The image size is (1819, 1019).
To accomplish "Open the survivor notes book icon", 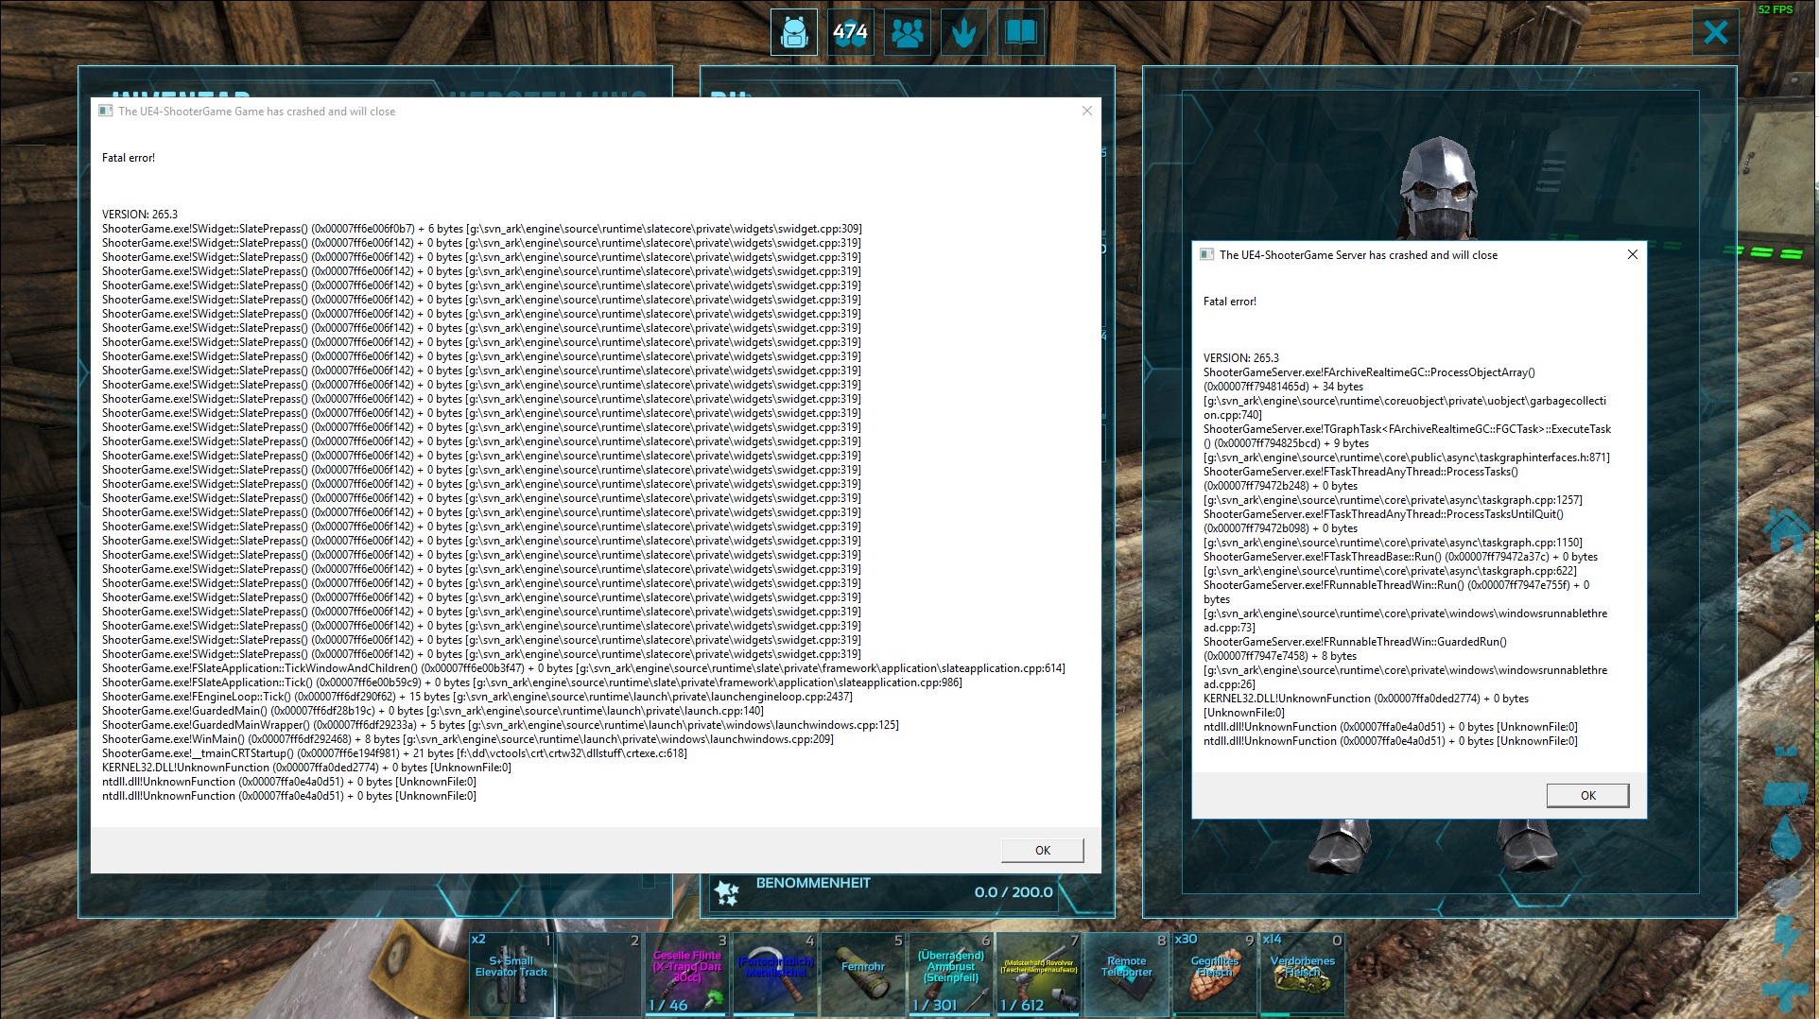I will [1021, 32].
